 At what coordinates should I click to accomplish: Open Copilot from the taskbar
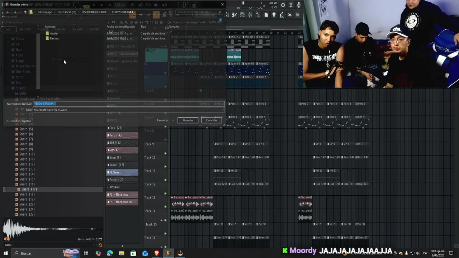pyautogui.click(x=98, y=253)
